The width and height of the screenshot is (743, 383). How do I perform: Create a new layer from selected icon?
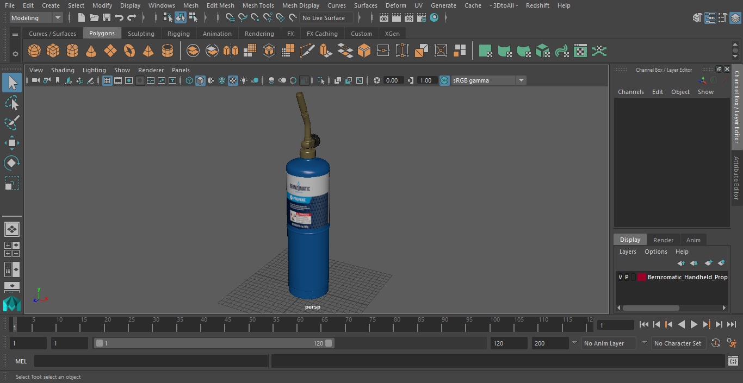(721, 263)
